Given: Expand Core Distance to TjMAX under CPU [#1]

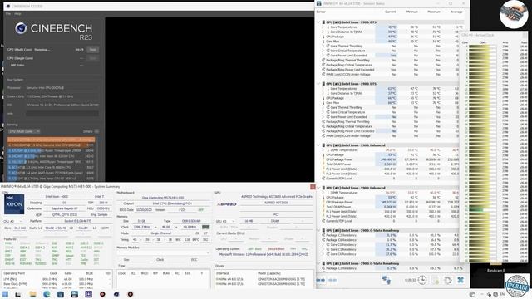Looking at the screenshot, I should [x=323, y=93].
